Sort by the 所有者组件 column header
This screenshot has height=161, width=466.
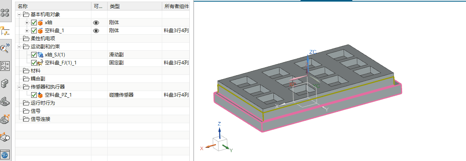pyautogui.click(x=176, y=6)
